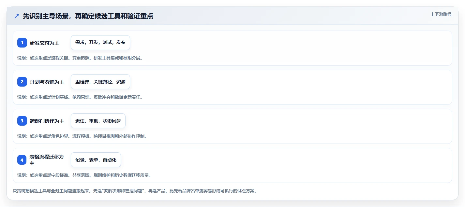Click the description about 计划基线、依赖管理

point(80,97)
